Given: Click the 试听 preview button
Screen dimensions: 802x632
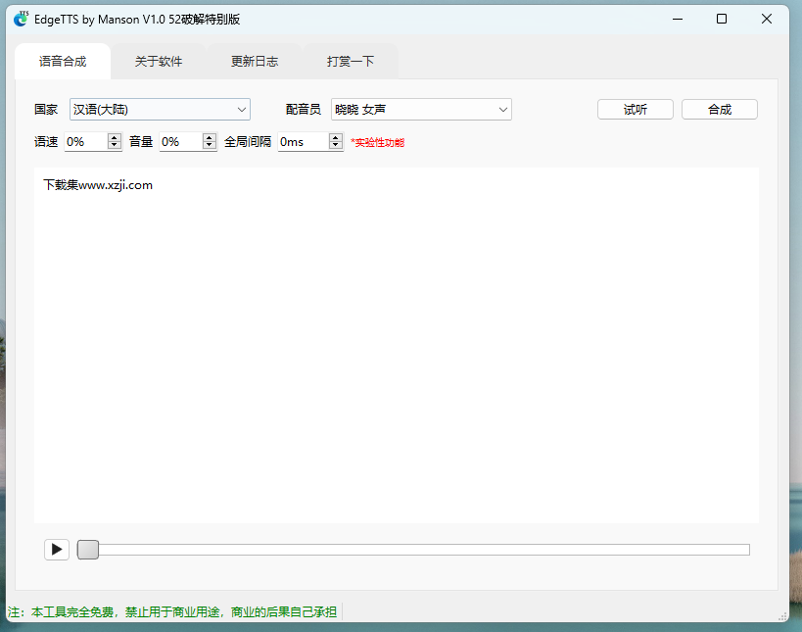Looking at the screenshot, I should coord(636,110).
